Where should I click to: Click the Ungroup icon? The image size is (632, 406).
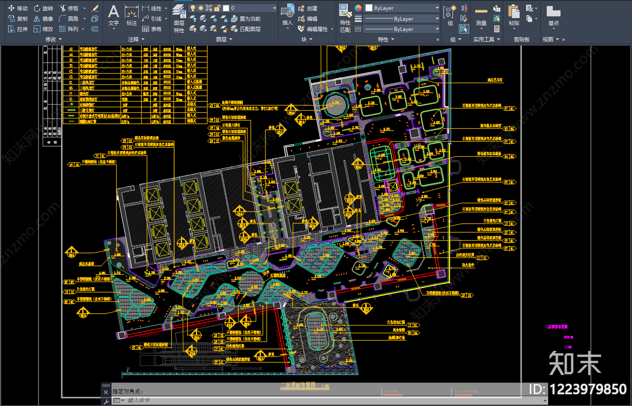(464, 8)
